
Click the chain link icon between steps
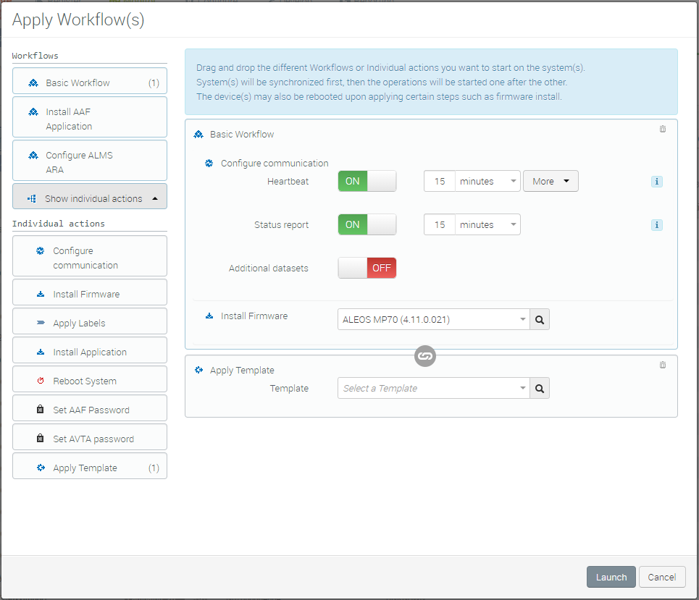(x=425, y=355)
